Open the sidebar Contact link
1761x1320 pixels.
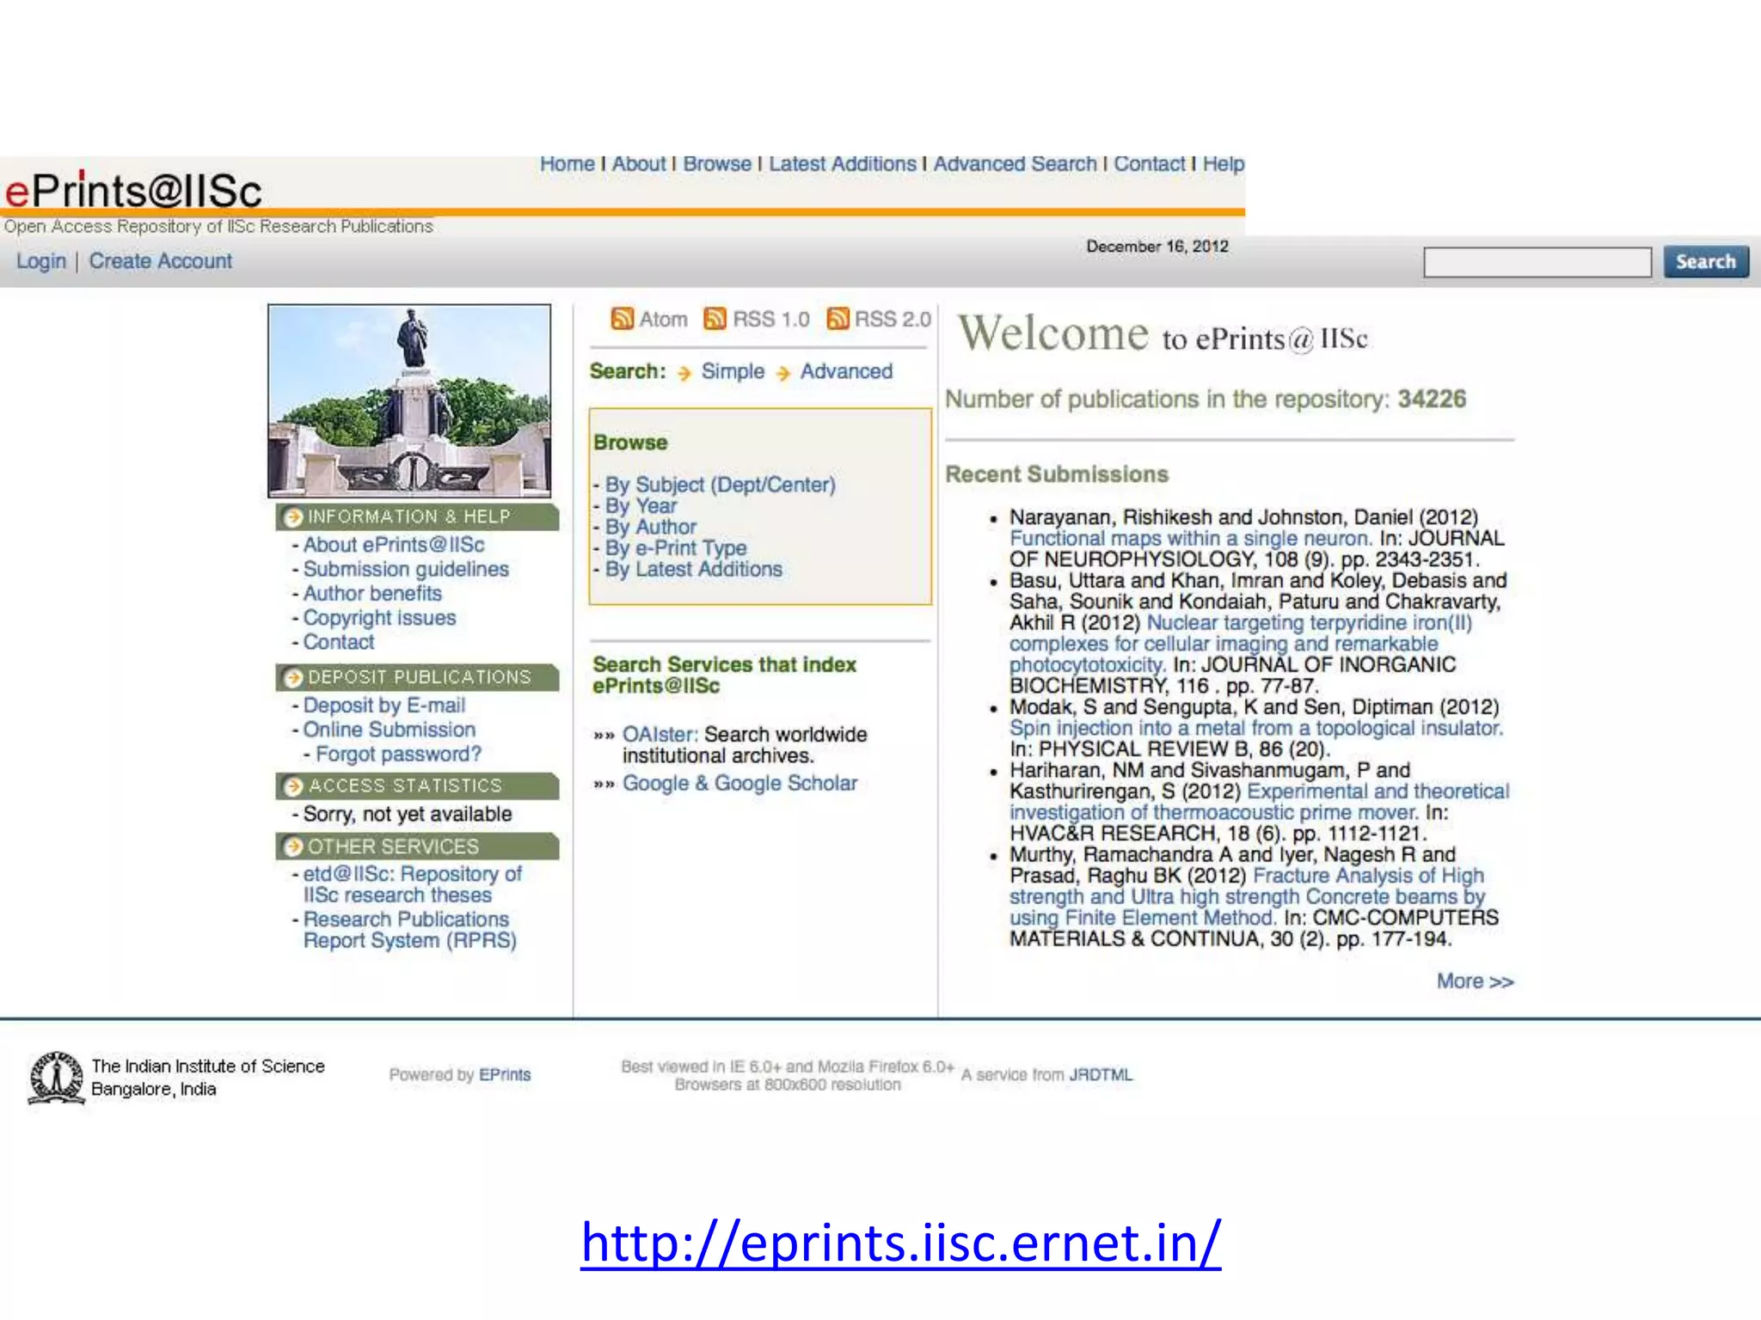(339, 642)
